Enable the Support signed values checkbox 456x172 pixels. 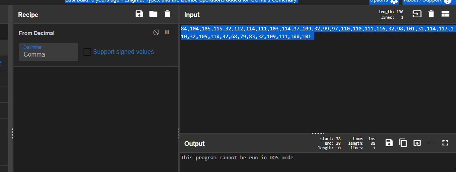[87, 52]
